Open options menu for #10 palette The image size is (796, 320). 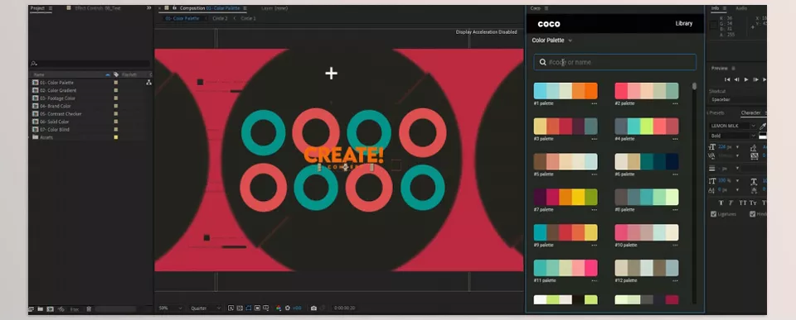tap(675, 246)
